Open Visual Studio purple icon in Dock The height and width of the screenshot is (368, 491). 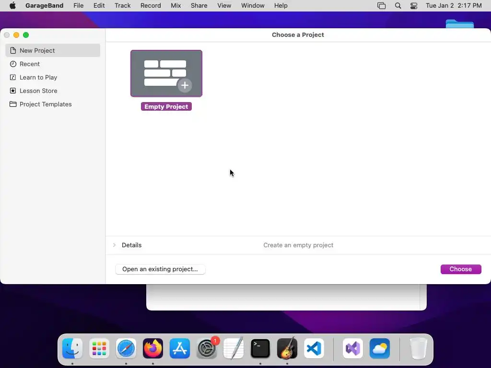(353, 348)
